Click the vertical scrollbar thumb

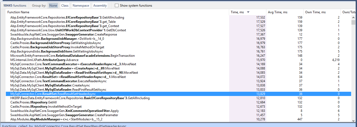pos(354,23)
